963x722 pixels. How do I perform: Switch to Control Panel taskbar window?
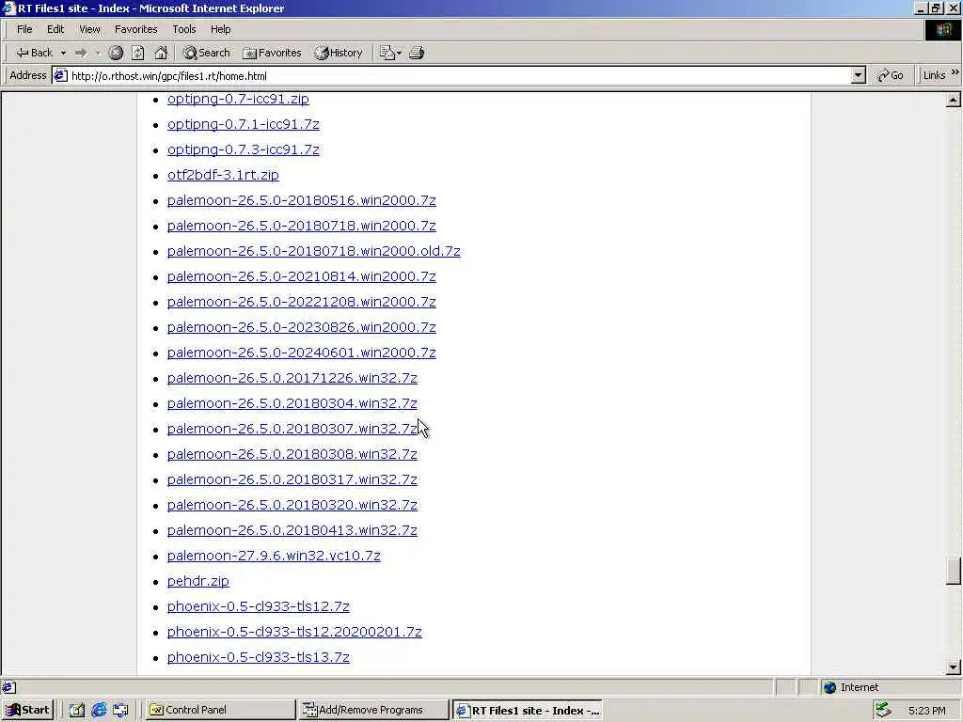point(221,710)
